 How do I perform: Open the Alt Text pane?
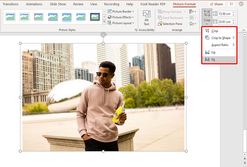tap(146, 18)
